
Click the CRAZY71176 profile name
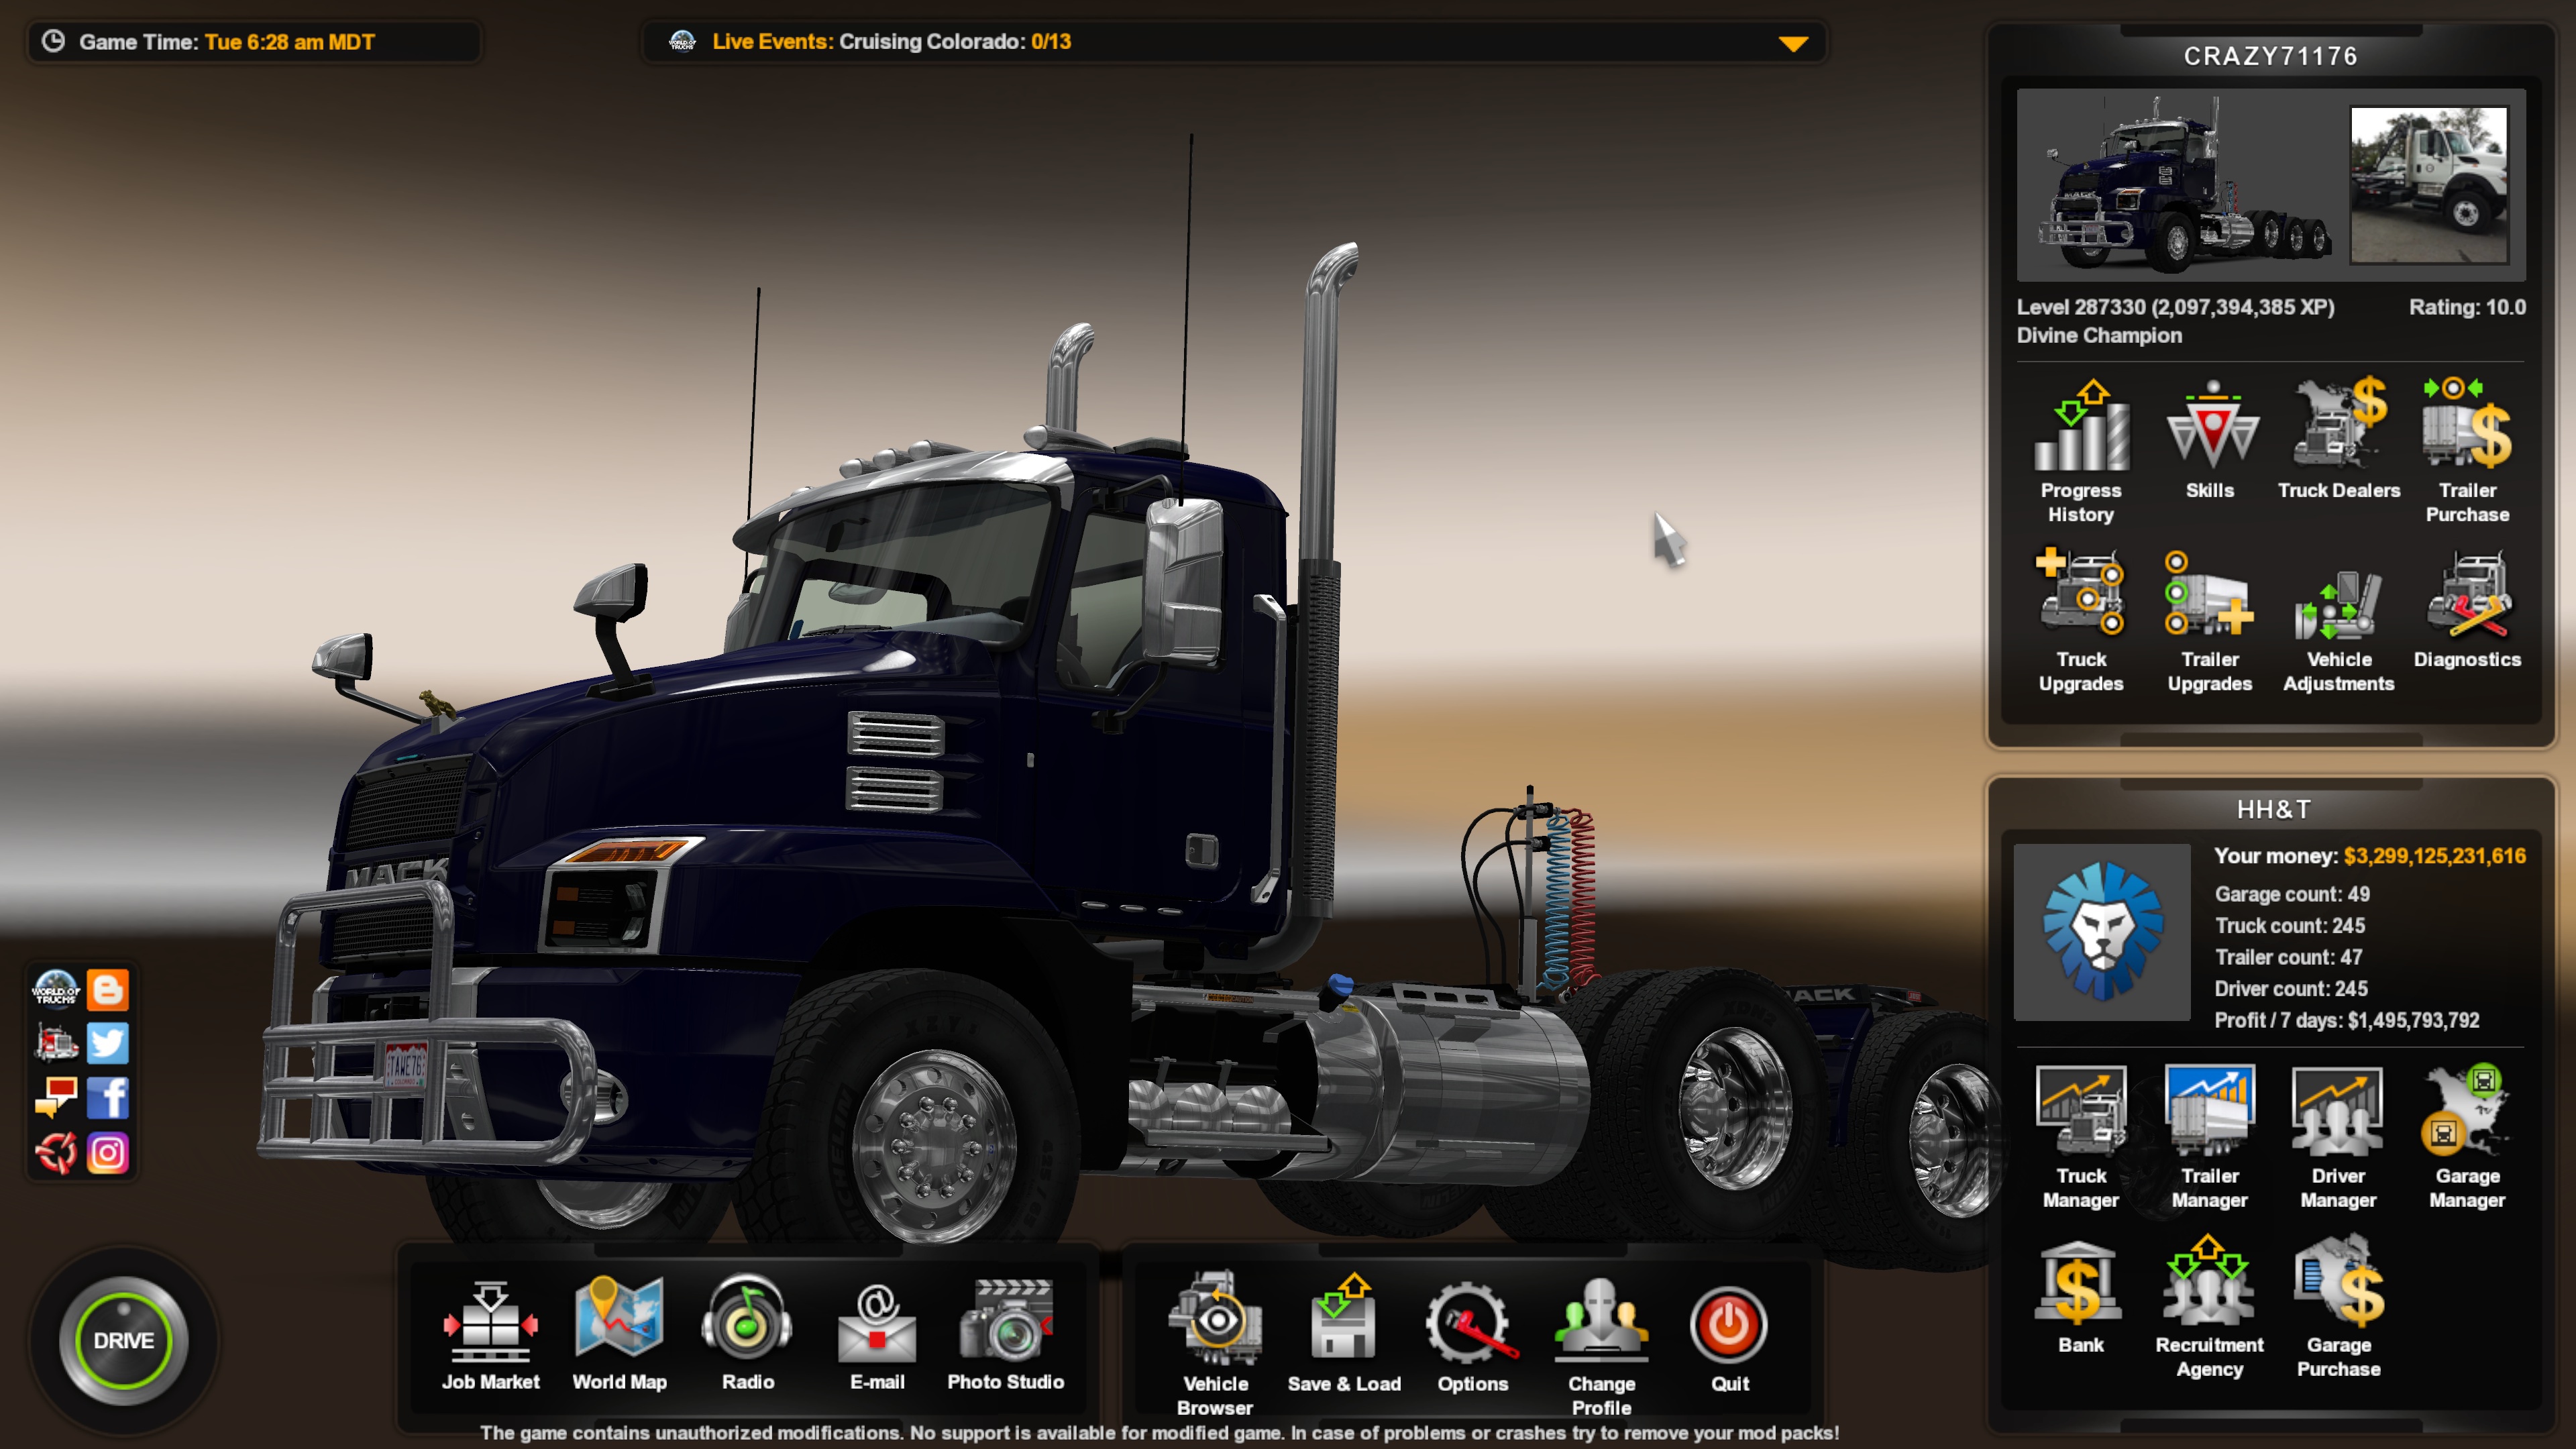pos(2270,56)
